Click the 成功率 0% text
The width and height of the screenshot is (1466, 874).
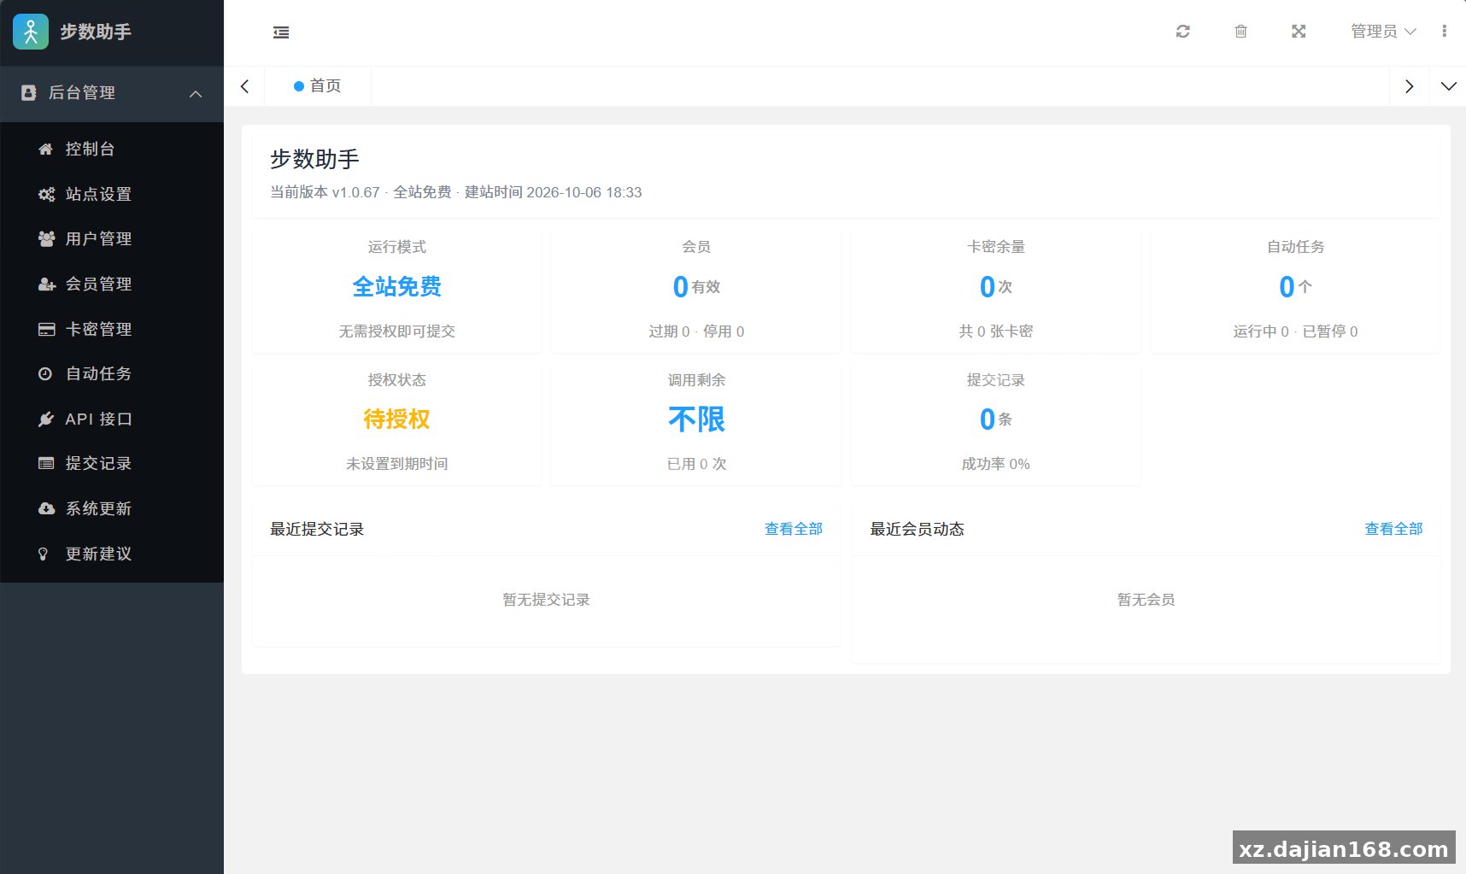pos(995,464)
